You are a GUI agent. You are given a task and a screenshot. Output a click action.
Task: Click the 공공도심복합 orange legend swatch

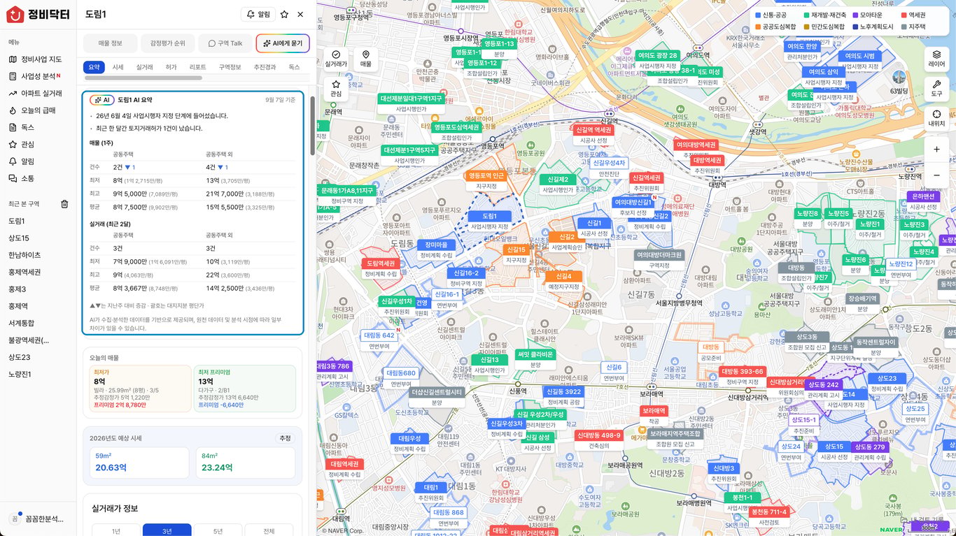(758, 27)
